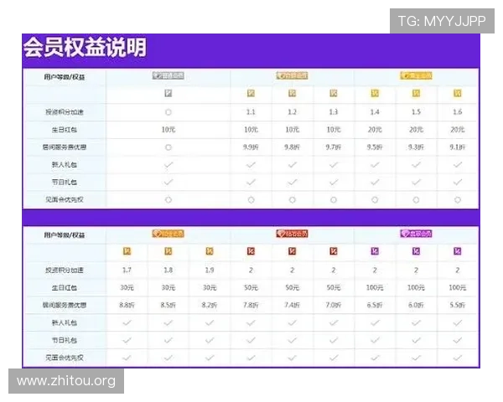Select the level icon in the 1.4 column
503x402 pixels.
[375, 93]
